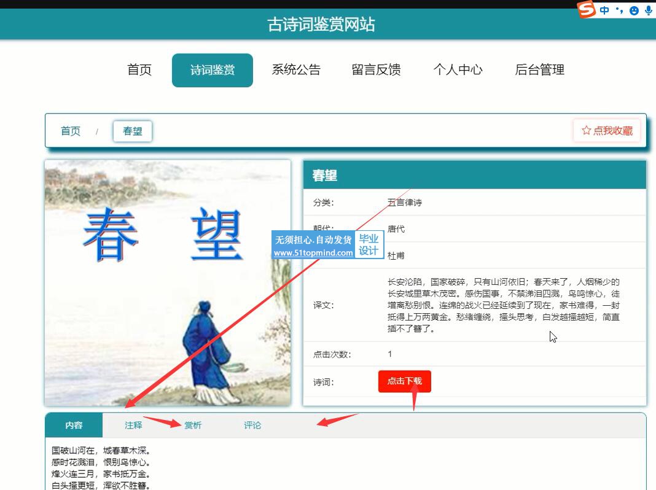Click the 译文: field label
This screenshot has height=490, width=656.
coord(324,305)
